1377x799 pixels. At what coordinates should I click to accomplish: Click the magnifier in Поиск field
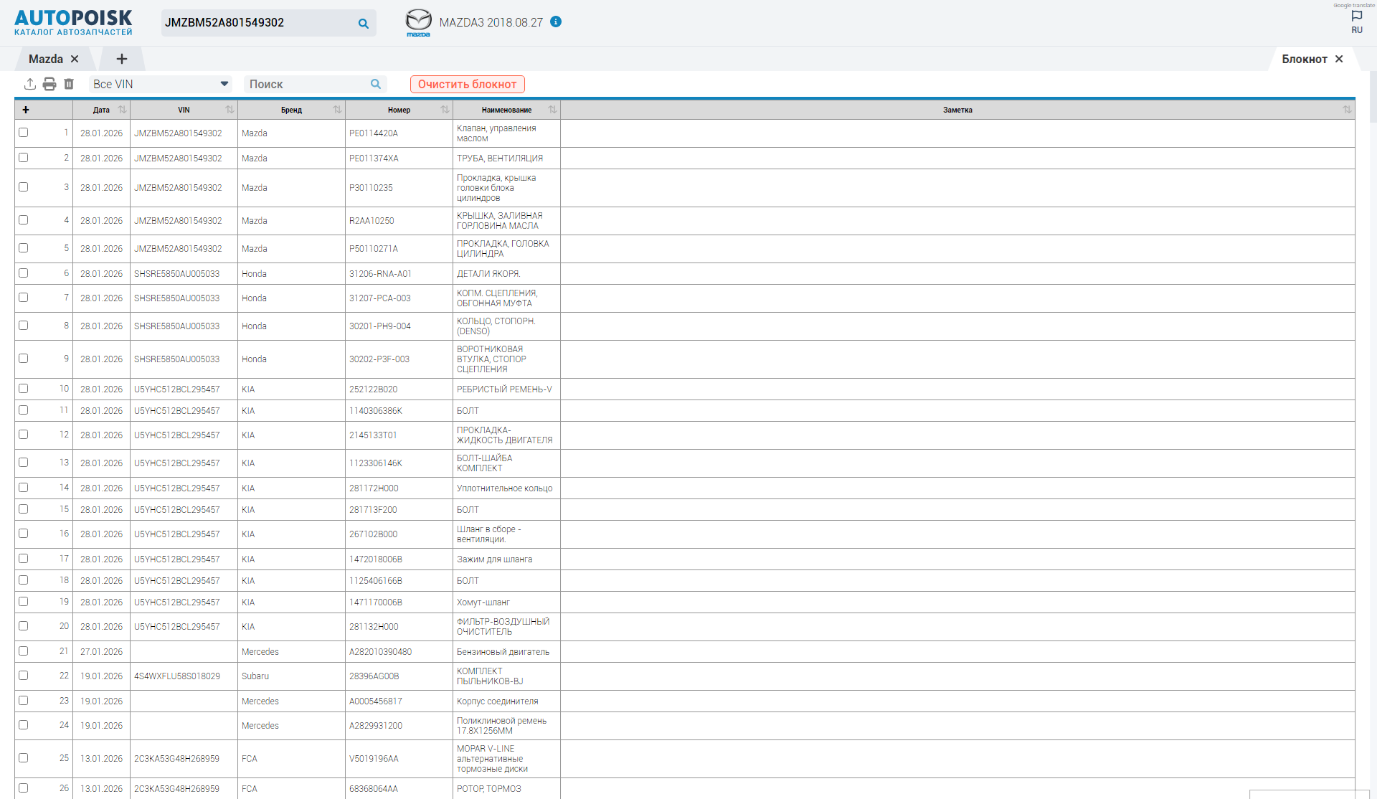[375, 84]
